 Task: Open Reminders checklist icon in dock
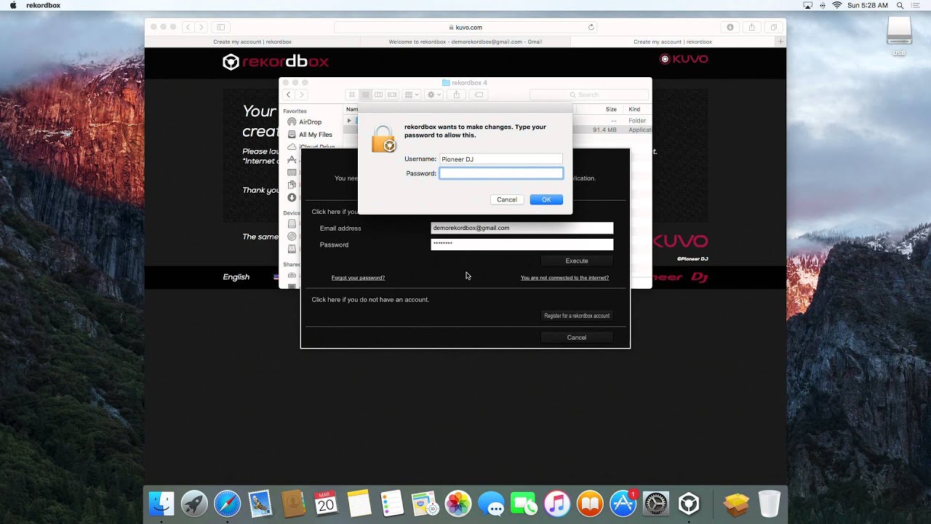tap(392, 504)
